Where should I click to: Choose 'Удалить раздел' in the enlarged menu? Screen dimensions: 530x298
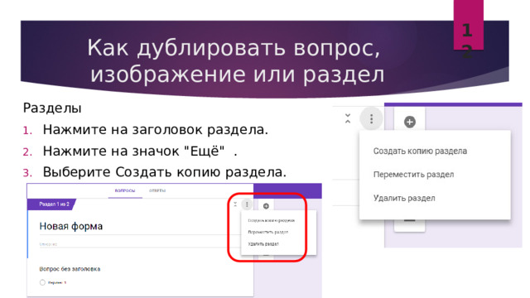[x=404, y=198]
